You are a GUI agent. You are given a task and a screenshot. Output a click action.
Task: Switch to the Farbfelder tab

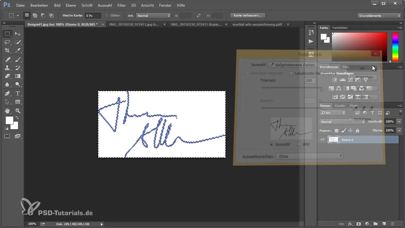tap(340, 28)
